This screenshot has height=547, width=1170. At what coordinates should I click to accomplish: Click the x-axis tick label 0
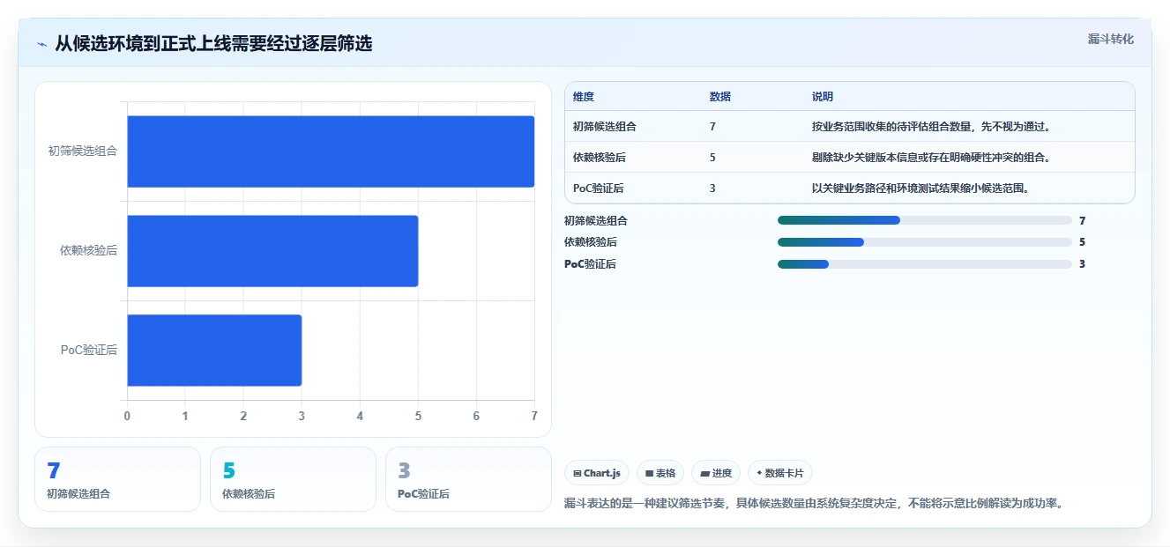coord(127,416)
